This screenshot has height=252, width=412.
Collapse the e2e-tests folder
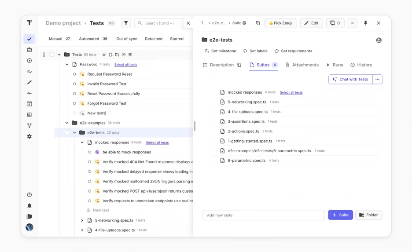pyautogui.click(x=75, y=132)
